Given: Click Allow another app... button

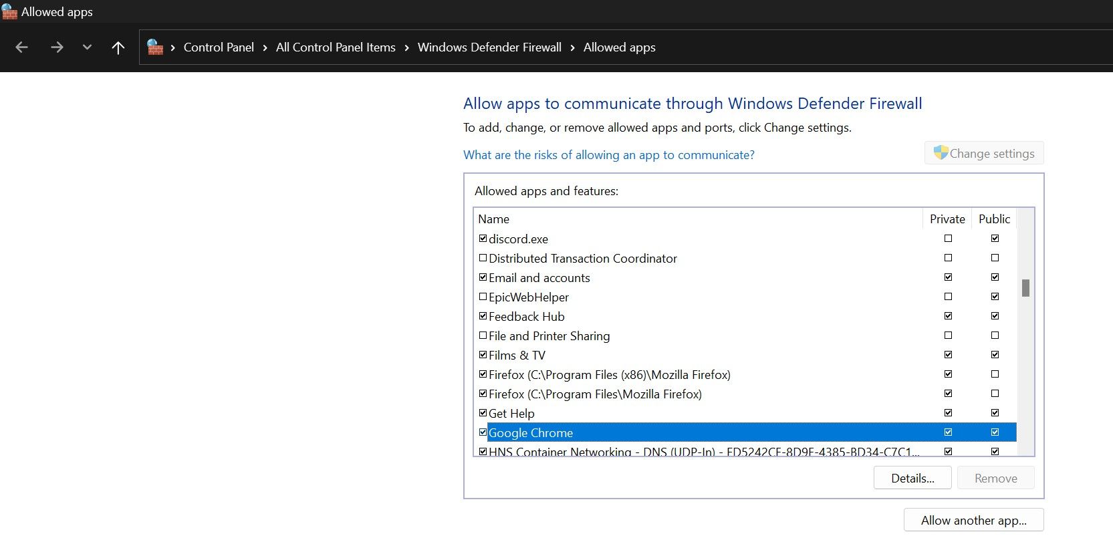Looking at the screenshot, I should click(x=973, y=520).
